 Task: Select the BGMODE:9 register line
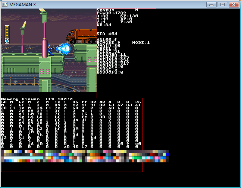click(108, 42)
